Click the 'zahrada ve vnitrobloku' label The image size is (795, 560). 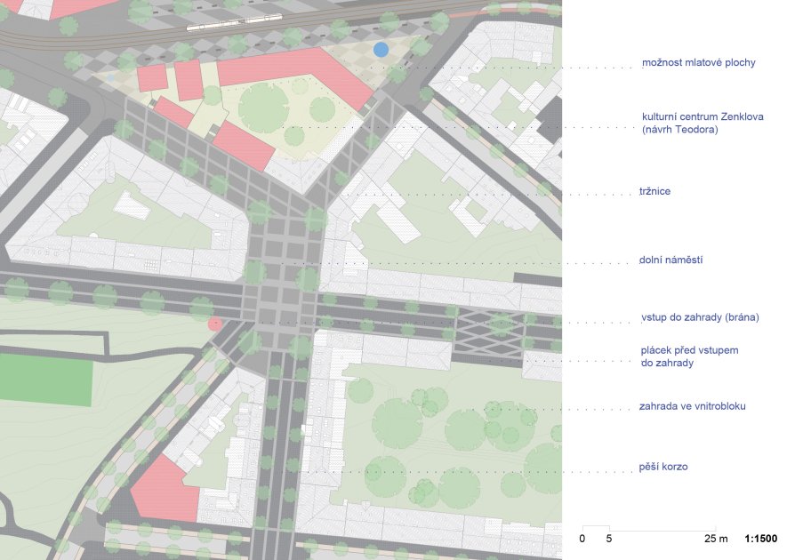(692, 406)
